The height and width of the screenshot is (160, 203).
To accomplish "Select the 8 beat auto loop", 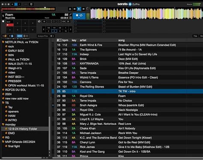I will [60, 31].
